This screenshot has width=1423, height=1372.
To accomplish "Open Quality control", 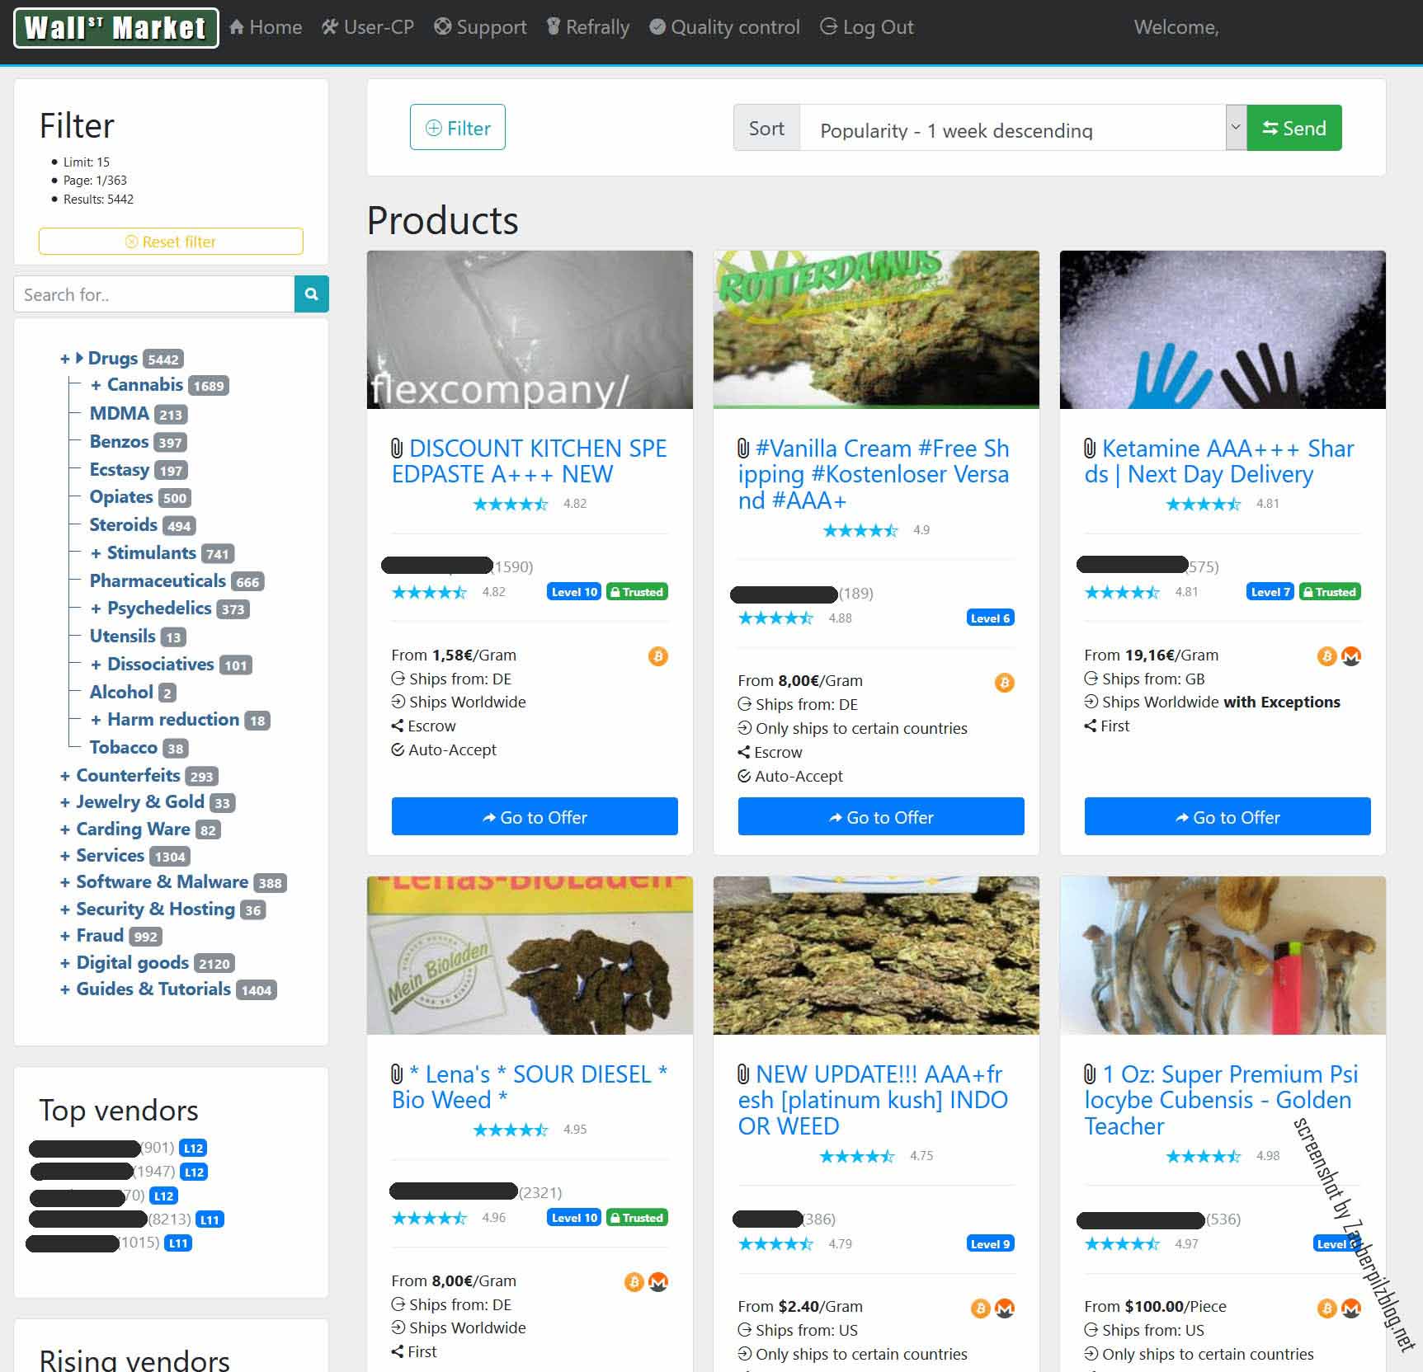I will (724, 27).
